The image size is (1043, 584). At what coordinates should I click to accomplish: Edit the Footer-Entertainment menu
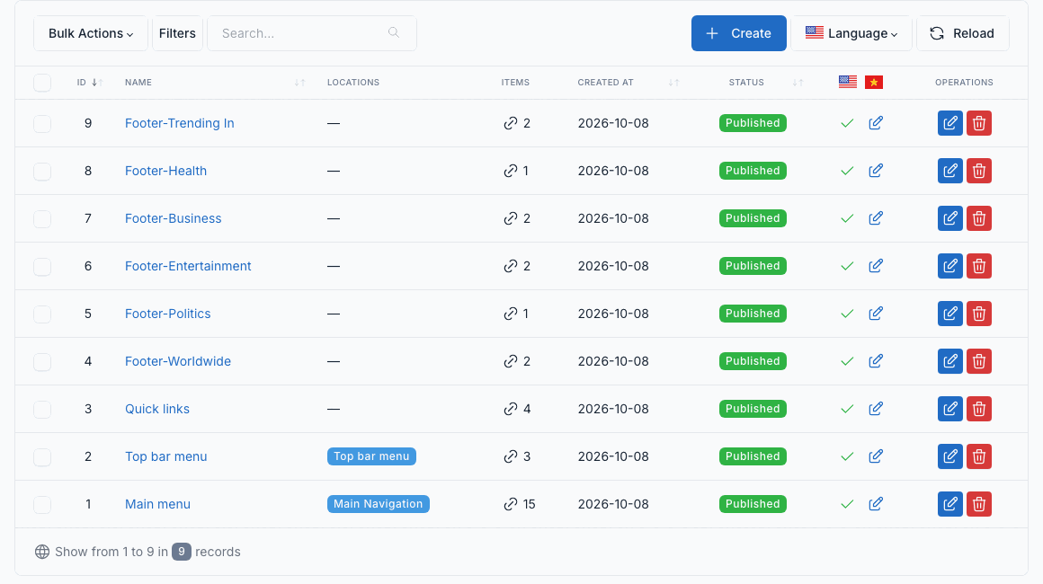point(949,267)
